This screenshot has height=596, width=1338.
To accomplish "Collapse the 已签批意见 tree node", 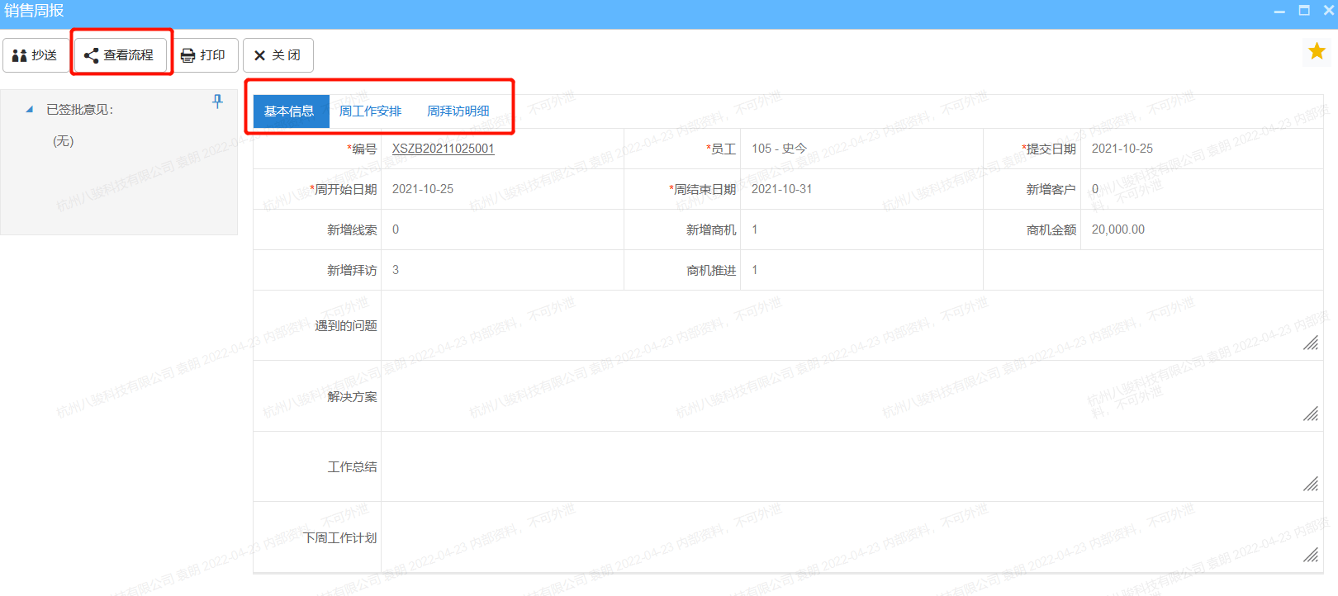I will [x=30, y=109].
